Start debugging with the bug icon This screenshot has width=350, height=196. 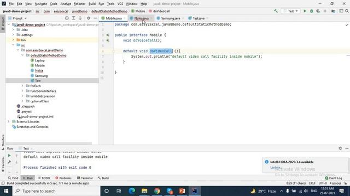pos(311,11)
